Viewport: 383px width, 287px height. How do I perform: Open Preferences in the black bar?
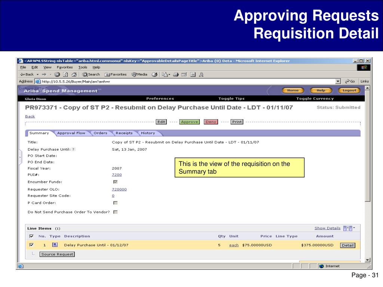(x=160, y=99)
